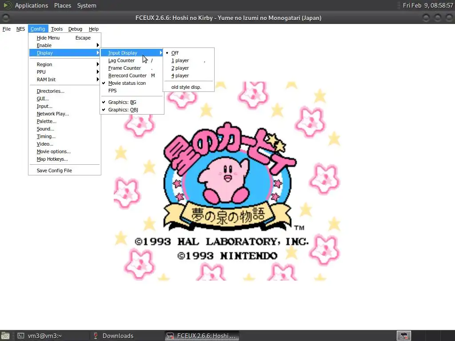
Task: Expand the Region submenu
Action: [x=64, y=64]
